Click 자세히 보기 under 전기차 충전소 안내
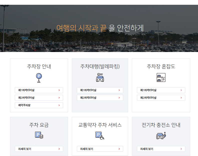This screenshot has height=156, width=198. point(161,149)
